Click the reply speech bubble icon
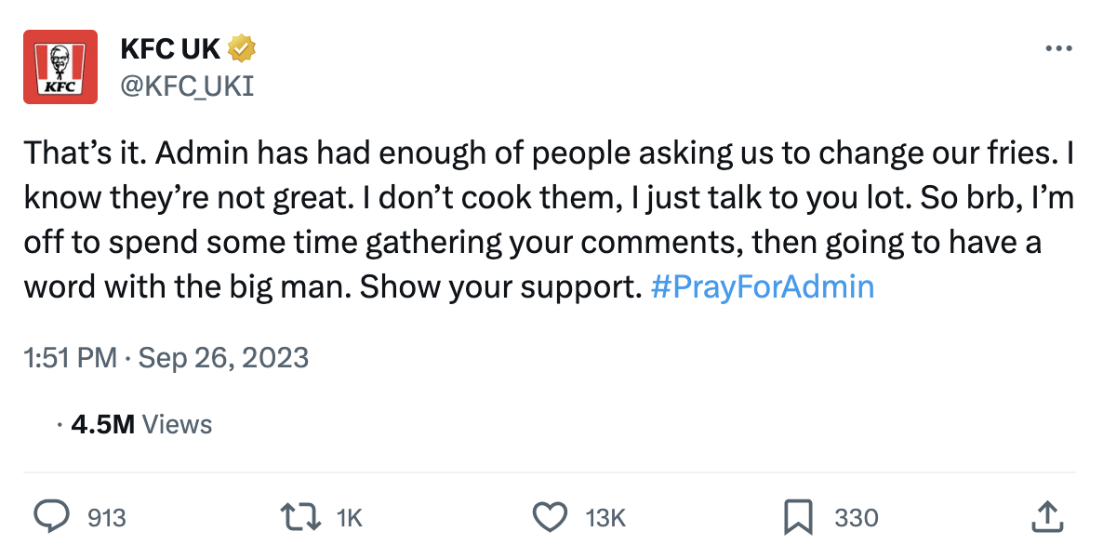 [52, 517]
